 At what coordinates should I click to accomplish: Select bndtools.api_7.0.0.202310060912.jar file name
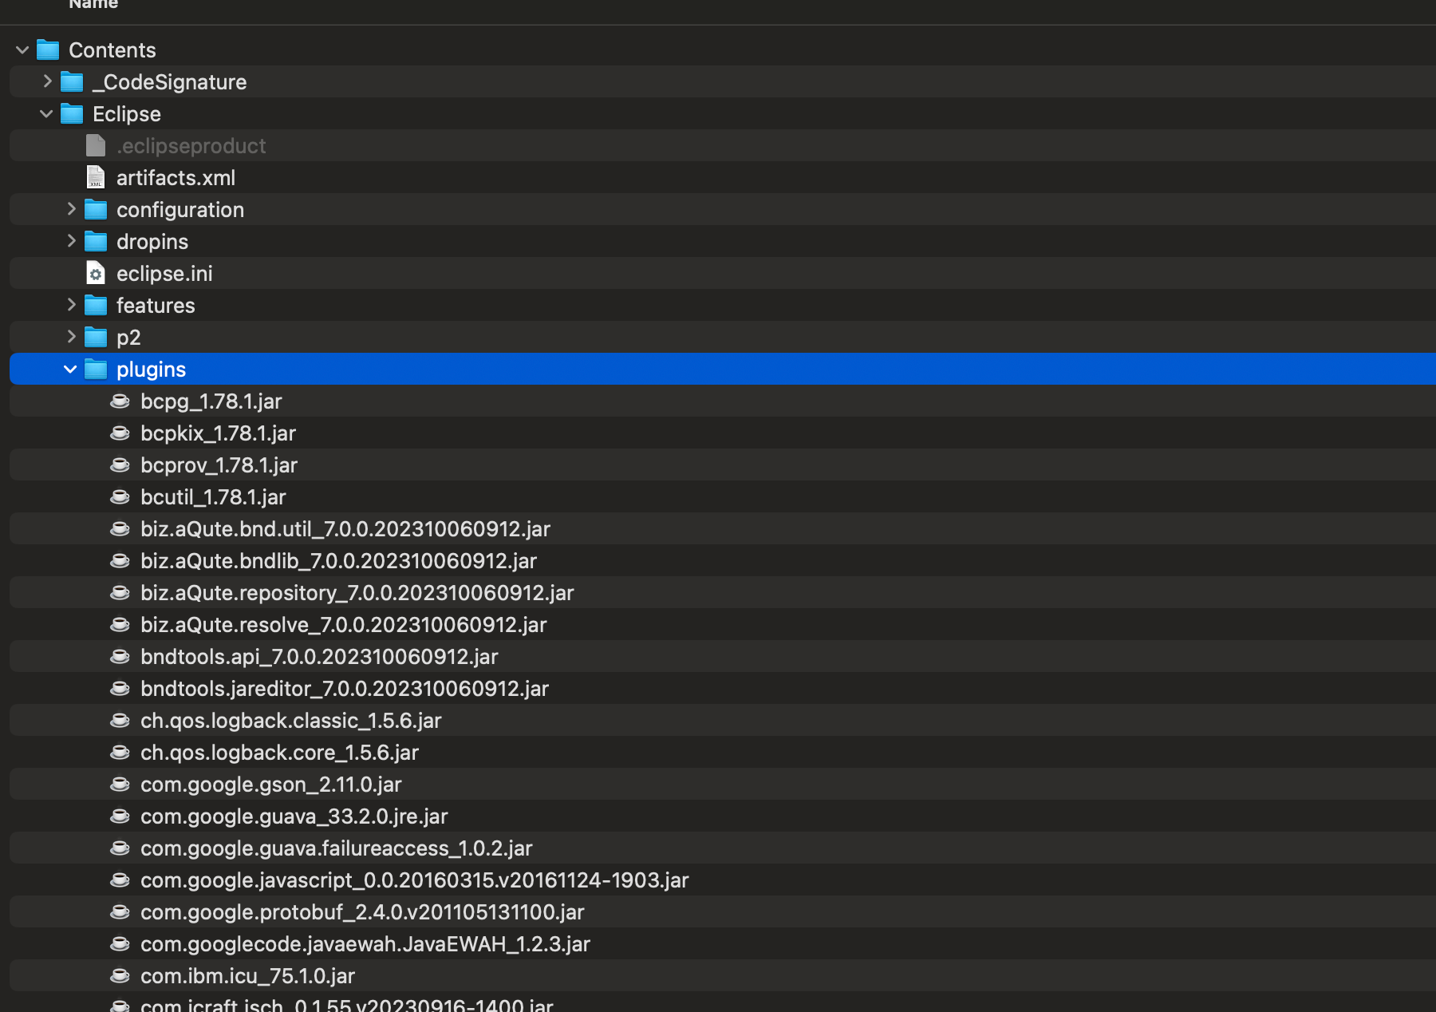(319, 657)
